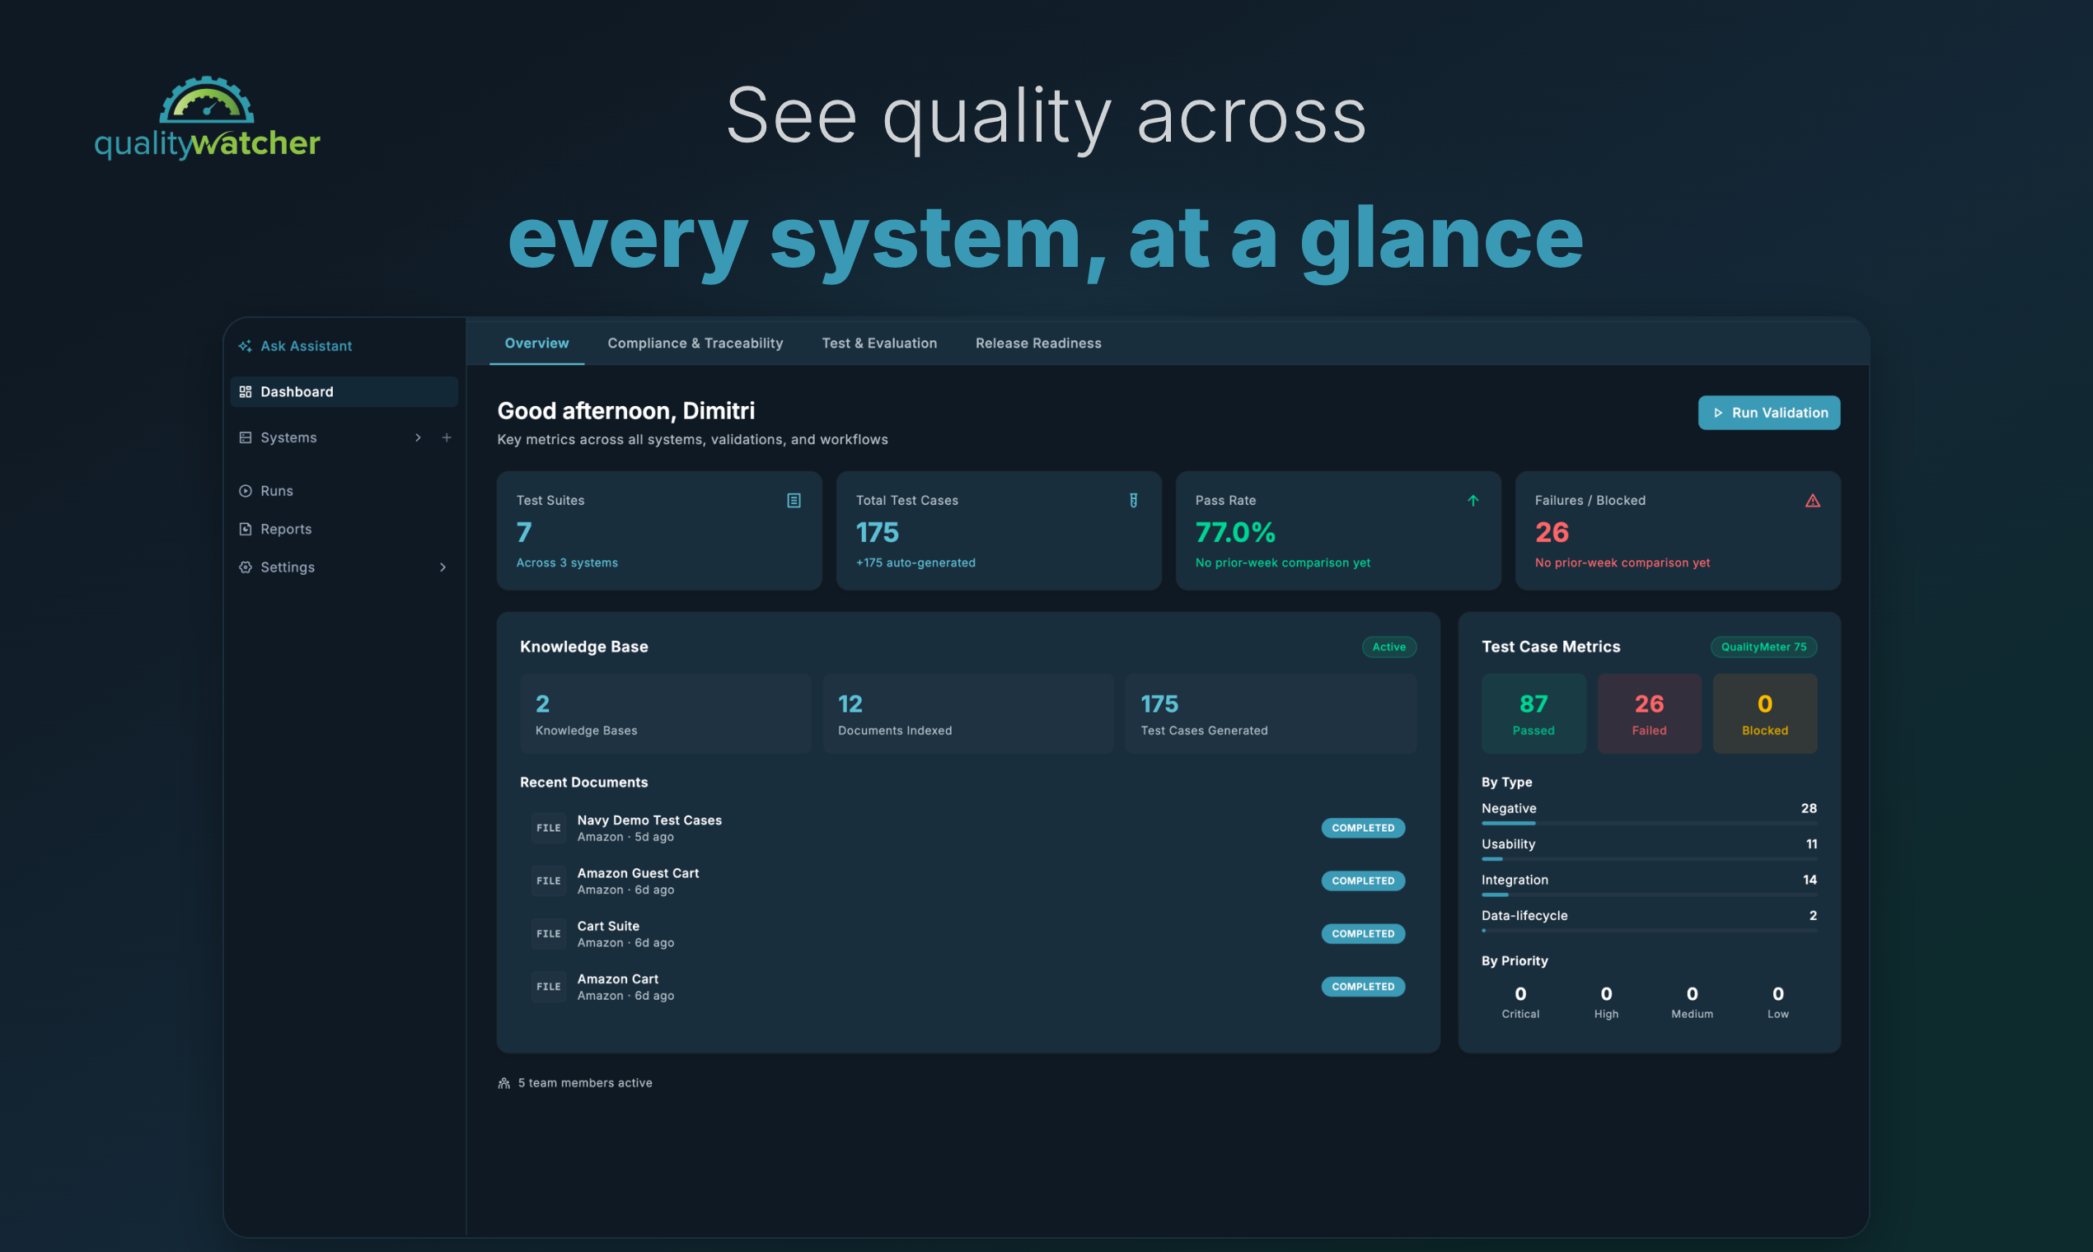Select the Test & Evaluation tab
The height and width of the screenshot is (1252, 2093).
[879, 343]
